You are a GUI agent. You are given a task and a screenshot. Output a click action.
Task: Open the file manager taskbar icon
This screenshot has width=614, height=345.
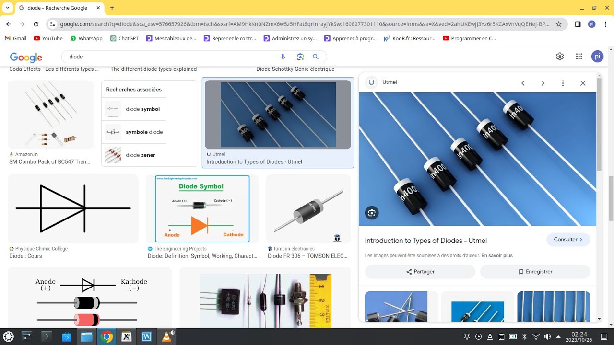point(86,336)
